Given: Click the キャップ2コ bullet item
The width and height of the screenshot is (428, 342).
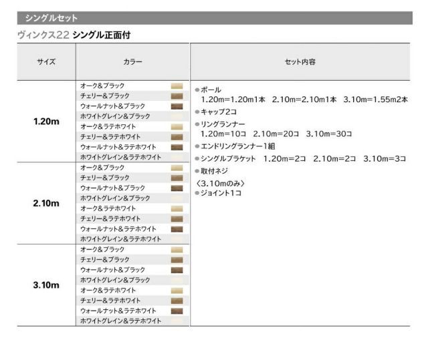Looking at the screenshot, I should coord(219,112).
